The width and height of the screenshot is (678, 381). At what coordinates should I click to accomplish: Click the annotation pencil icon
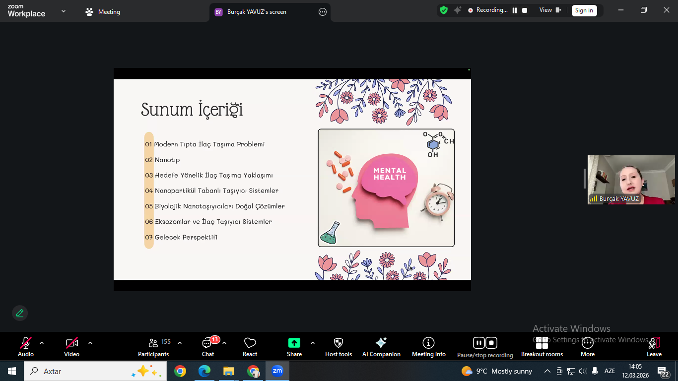click(x=20, y=313)
